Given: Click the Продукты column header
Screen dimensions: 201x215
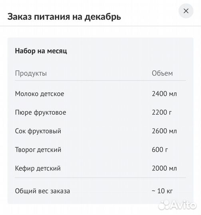Looking at the screenshot, I should click(x=31, y=73).
